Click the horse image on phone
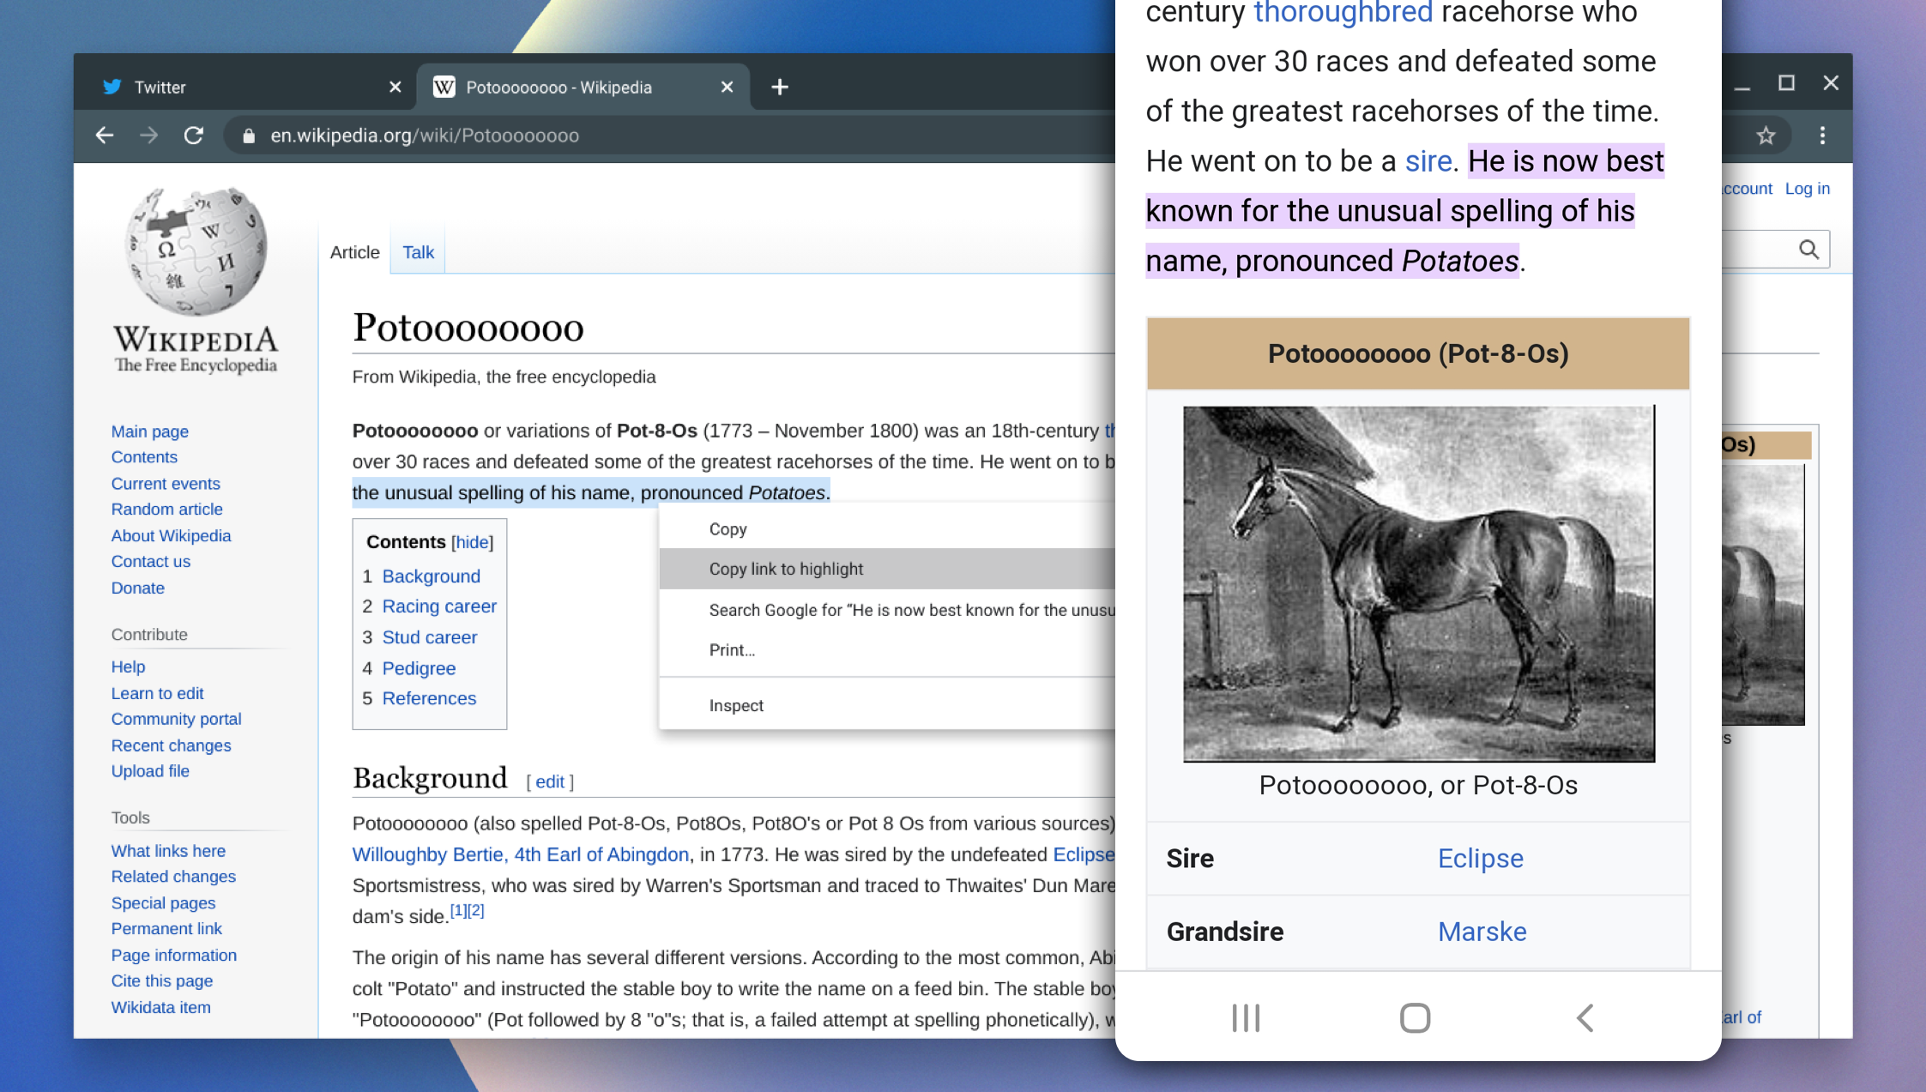The width and height of the screenshot is (1926, 1092). [x=1418, y=583]
